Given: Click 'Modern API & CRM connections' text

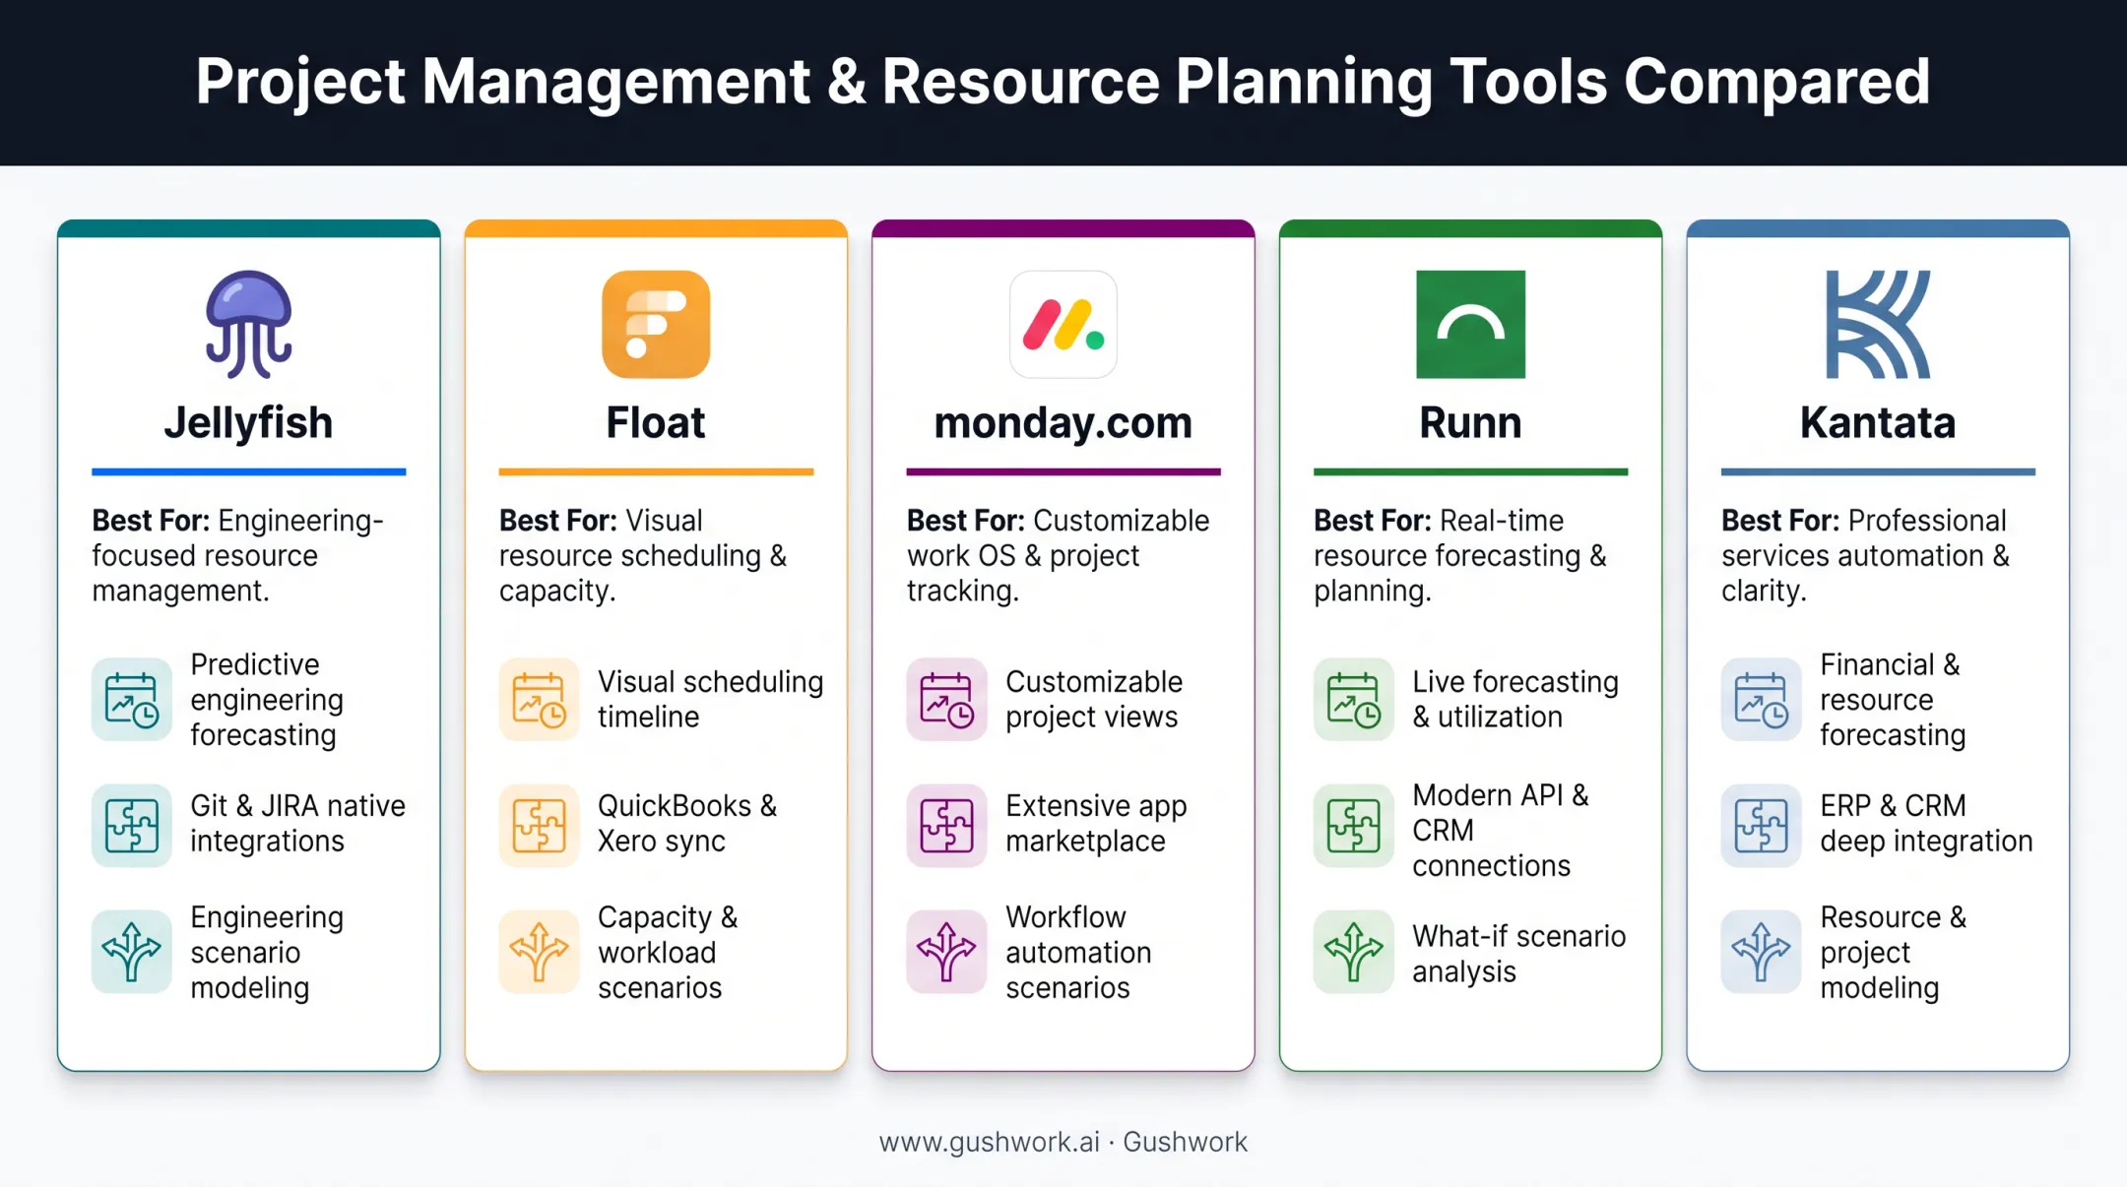Looking at the screenshot, I should click(1501, 830).
